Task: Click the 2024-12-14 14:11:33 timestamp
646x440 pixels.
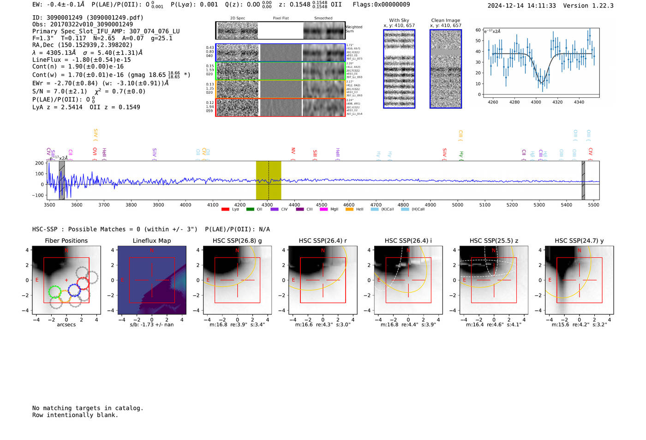Action: (522, 6)
